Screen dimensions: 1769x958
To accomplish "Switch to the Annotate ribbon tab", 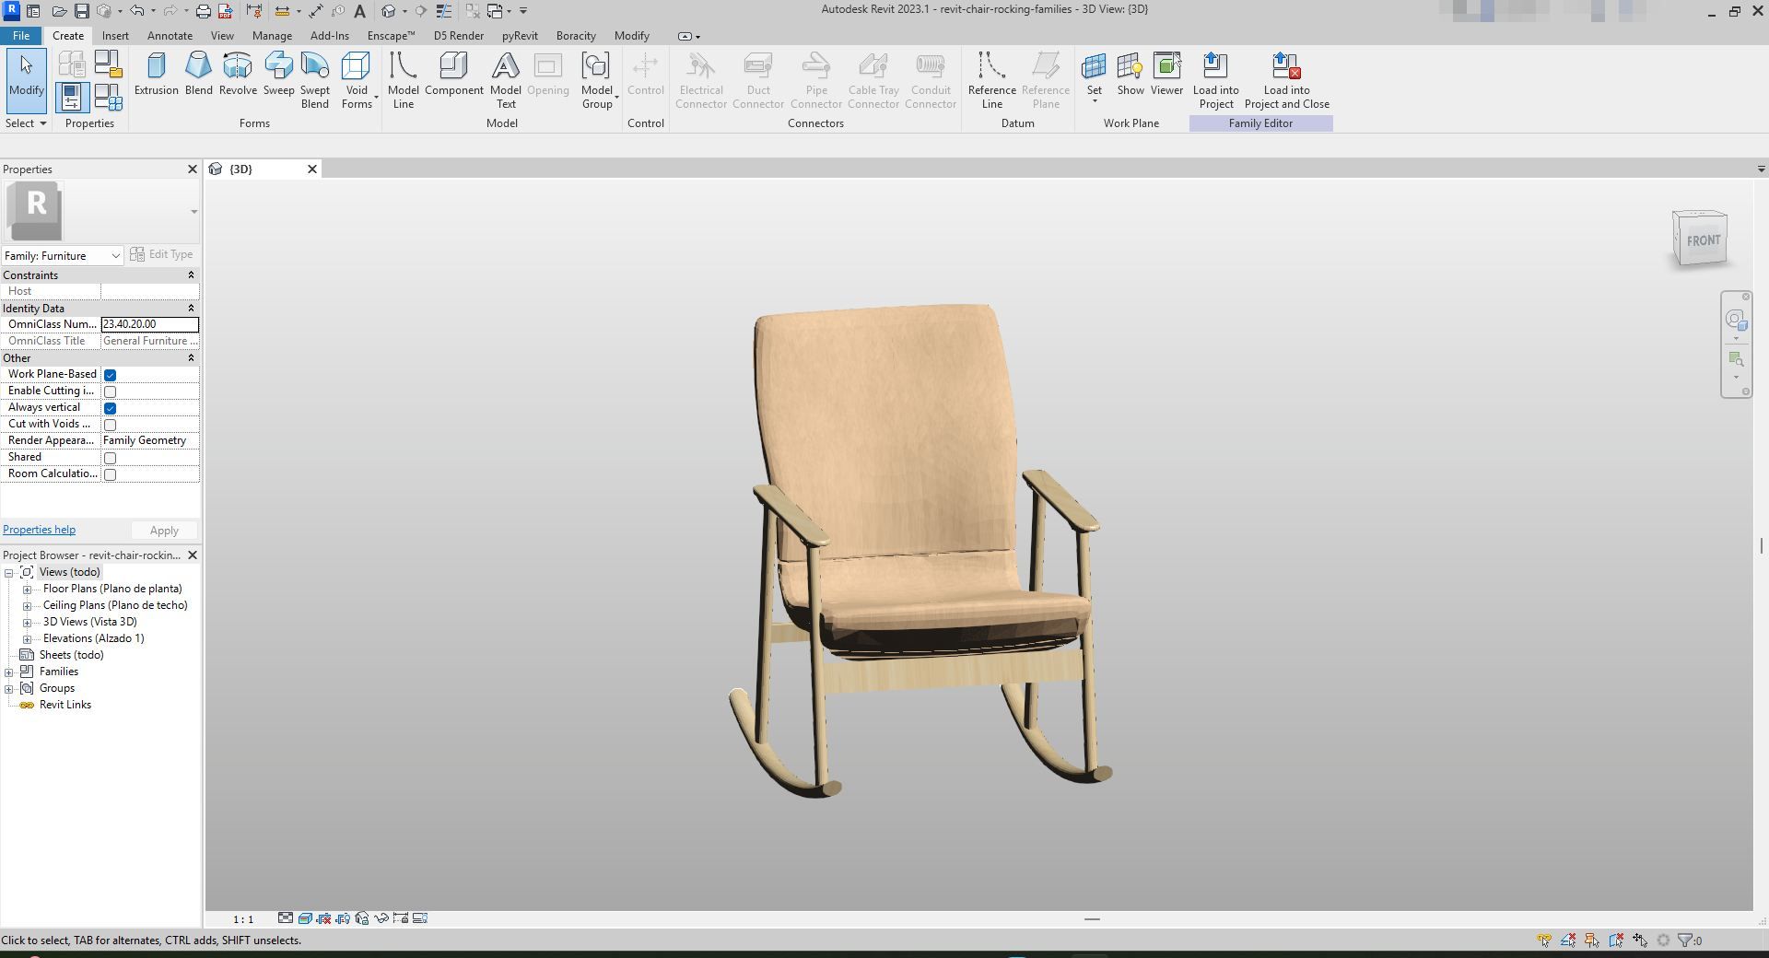I will click(x=170, y=36).
